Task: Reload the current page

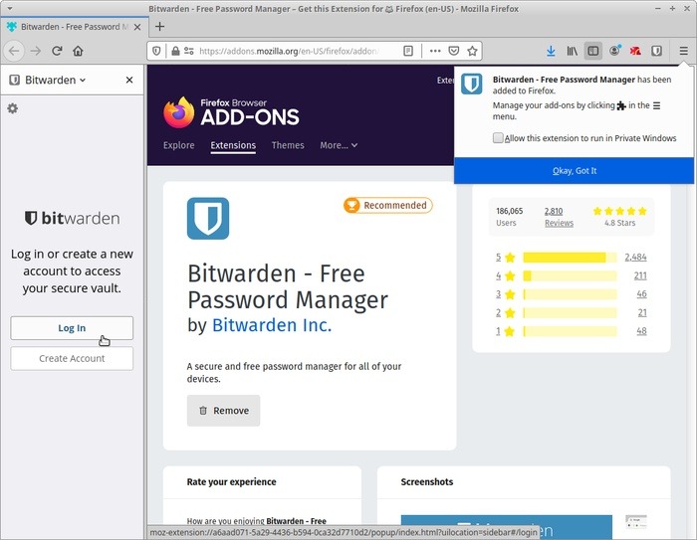Action: point(57,51)
